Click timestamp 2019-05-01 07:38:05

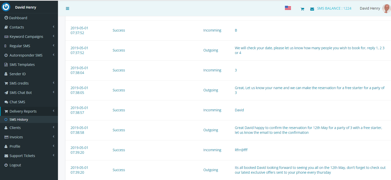pyautogui.click(x=79, y=90)
